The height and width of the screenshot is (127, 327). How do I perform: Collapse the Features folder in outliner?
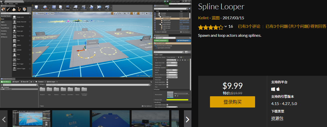pos(158,15)
